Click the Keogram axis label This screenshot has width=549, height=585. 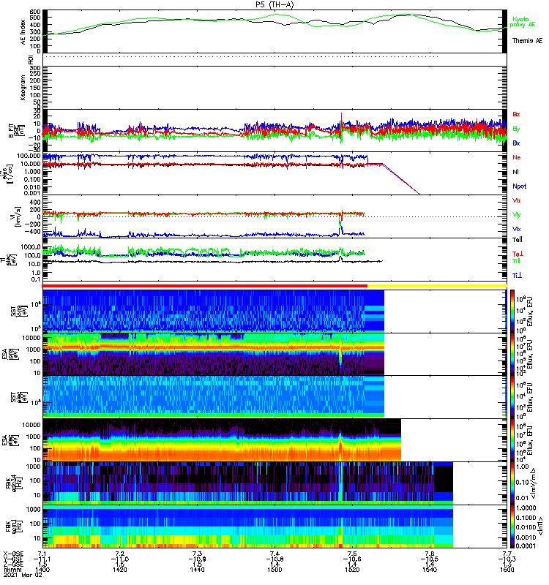pyautogui.click(x=23, y=88)
